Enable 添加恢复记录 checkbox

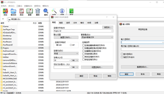[83, 54]
